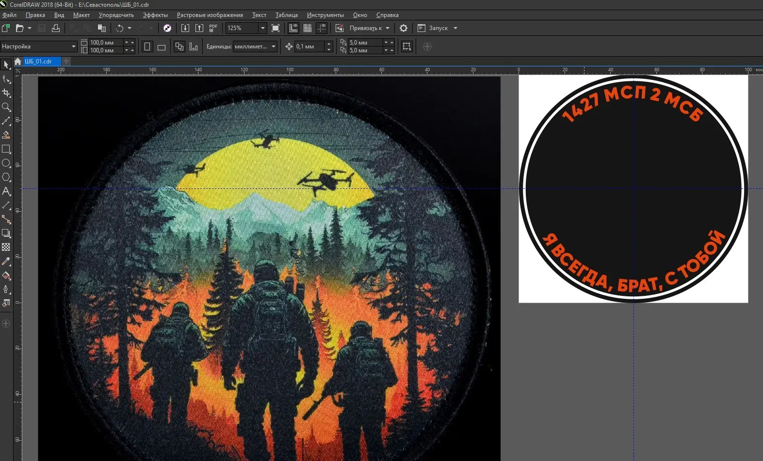Click the Open folder icon
The height and width of the screenshot is (461, 763).
click(19, 28)
